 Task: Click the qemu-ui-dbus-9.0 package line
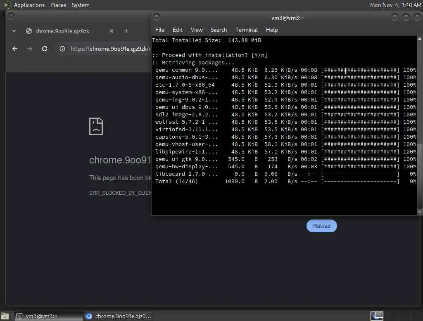[x=286, y=107]
